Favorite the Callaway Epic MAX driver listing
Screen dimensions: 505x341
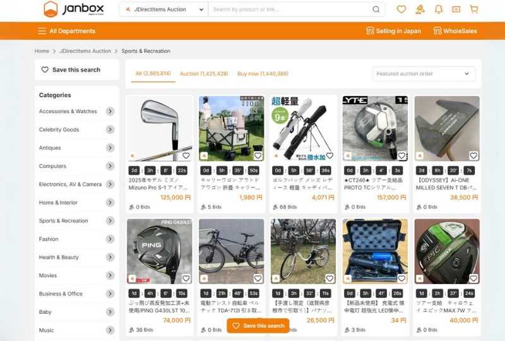473,278
